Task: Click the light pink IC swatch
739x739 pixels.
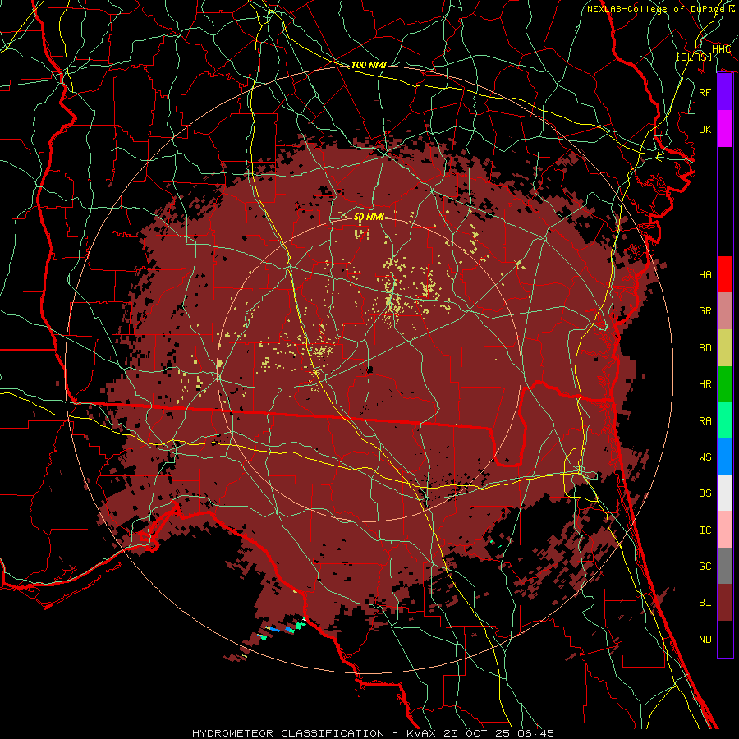Action: click(x=725, y=530)
